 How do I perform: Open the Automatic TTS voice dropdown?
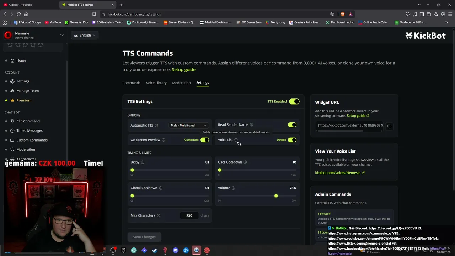pyautogui.click(x=188, y=125)
